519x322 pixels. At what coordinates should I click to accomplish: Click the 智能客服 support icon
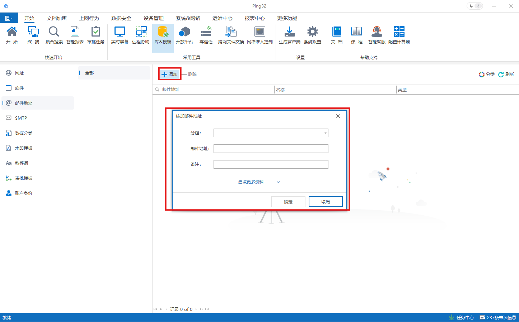[x=377, y=35]
